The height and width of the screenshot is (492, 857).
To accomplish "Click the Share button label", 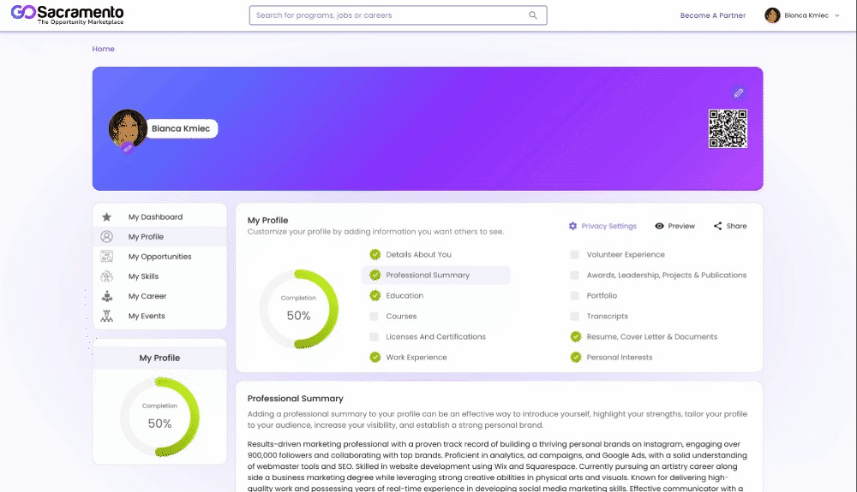I will click(x=736, y=226).
